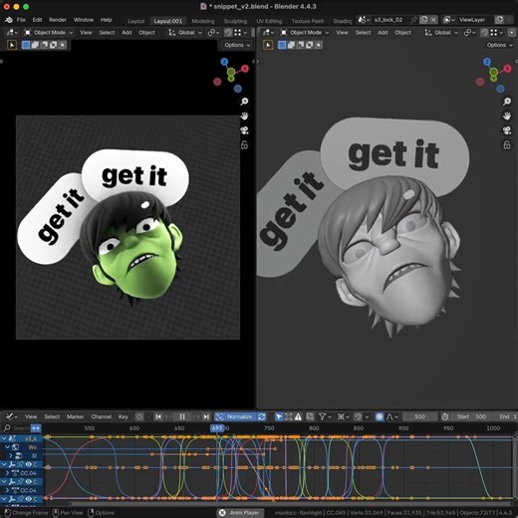Open the editor type dropdown in left viewport

[x=12, y=33]
